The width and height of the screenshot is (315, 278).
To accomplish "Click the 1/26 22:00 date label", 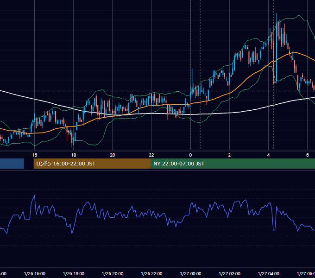I will tap(151, 273).
